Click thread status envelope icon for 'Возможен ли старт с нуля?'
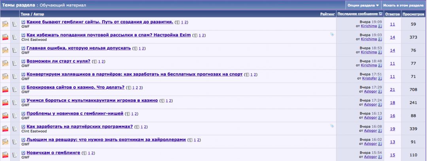This screenshot has height=161, width=427. [5, 63]
